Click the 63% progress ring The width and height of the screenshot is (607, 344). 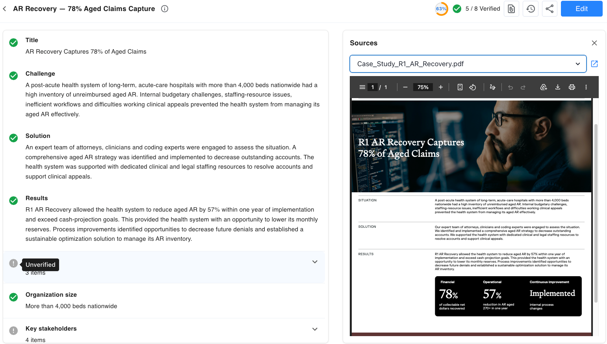click(441, 8)
